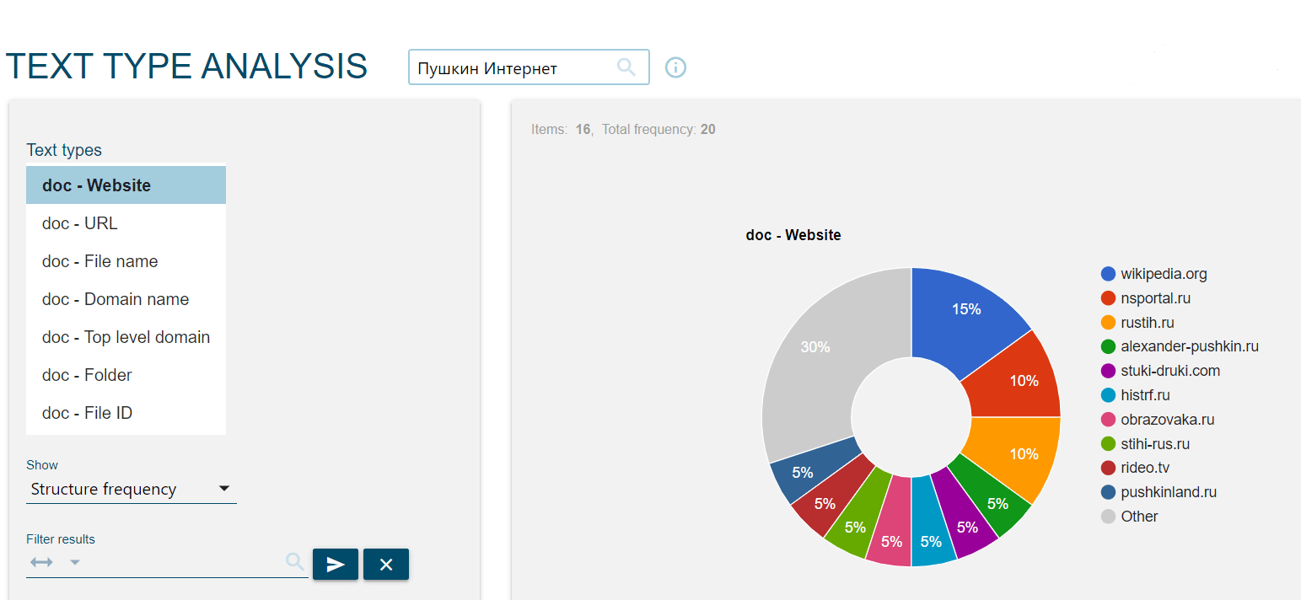Open the info icon beside search box

pyautogui.click(x=675, y=67)
